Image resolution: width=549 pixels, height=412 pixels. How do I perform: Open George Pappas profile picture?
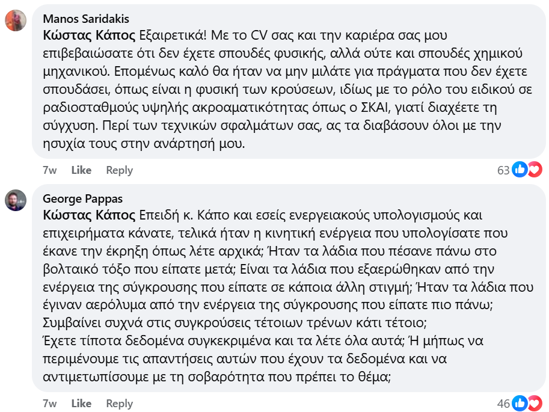[16, 200]
